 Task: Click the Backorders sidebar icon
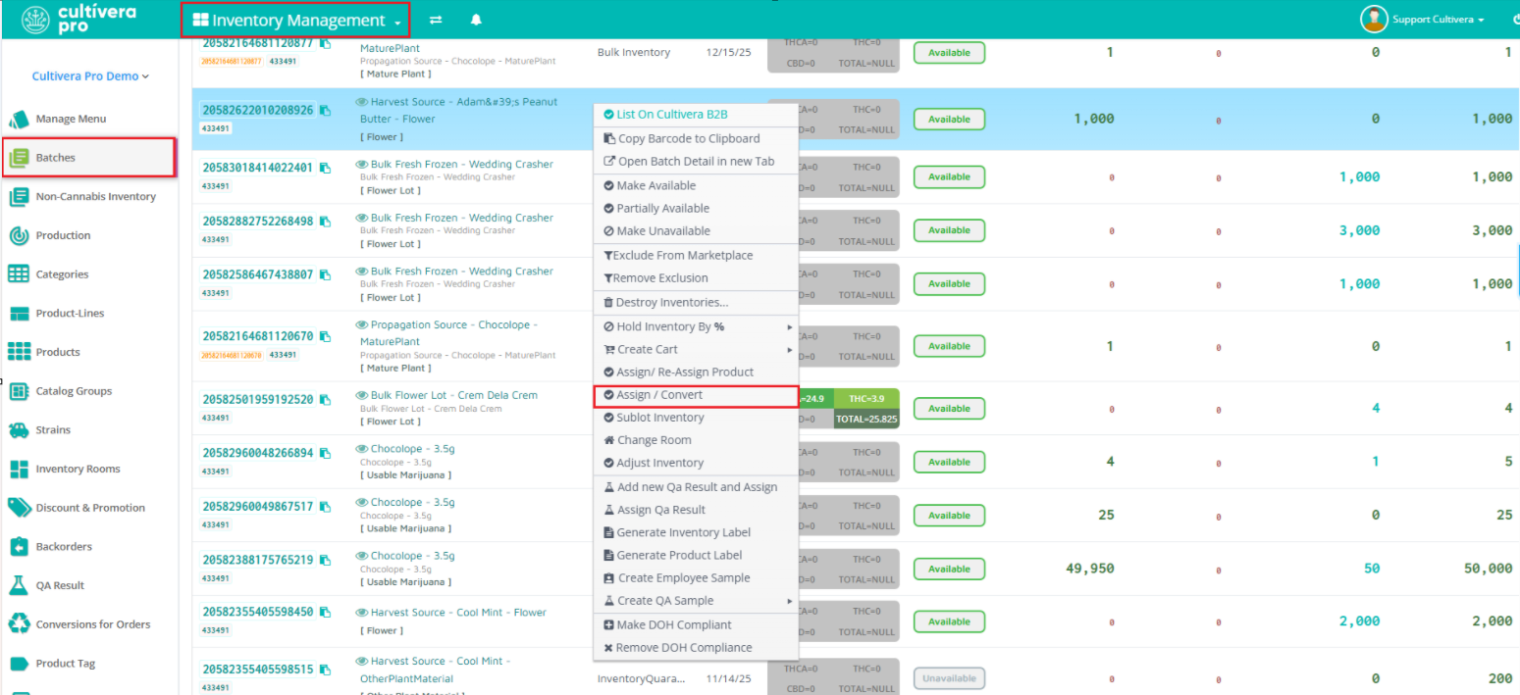point(19,547)
